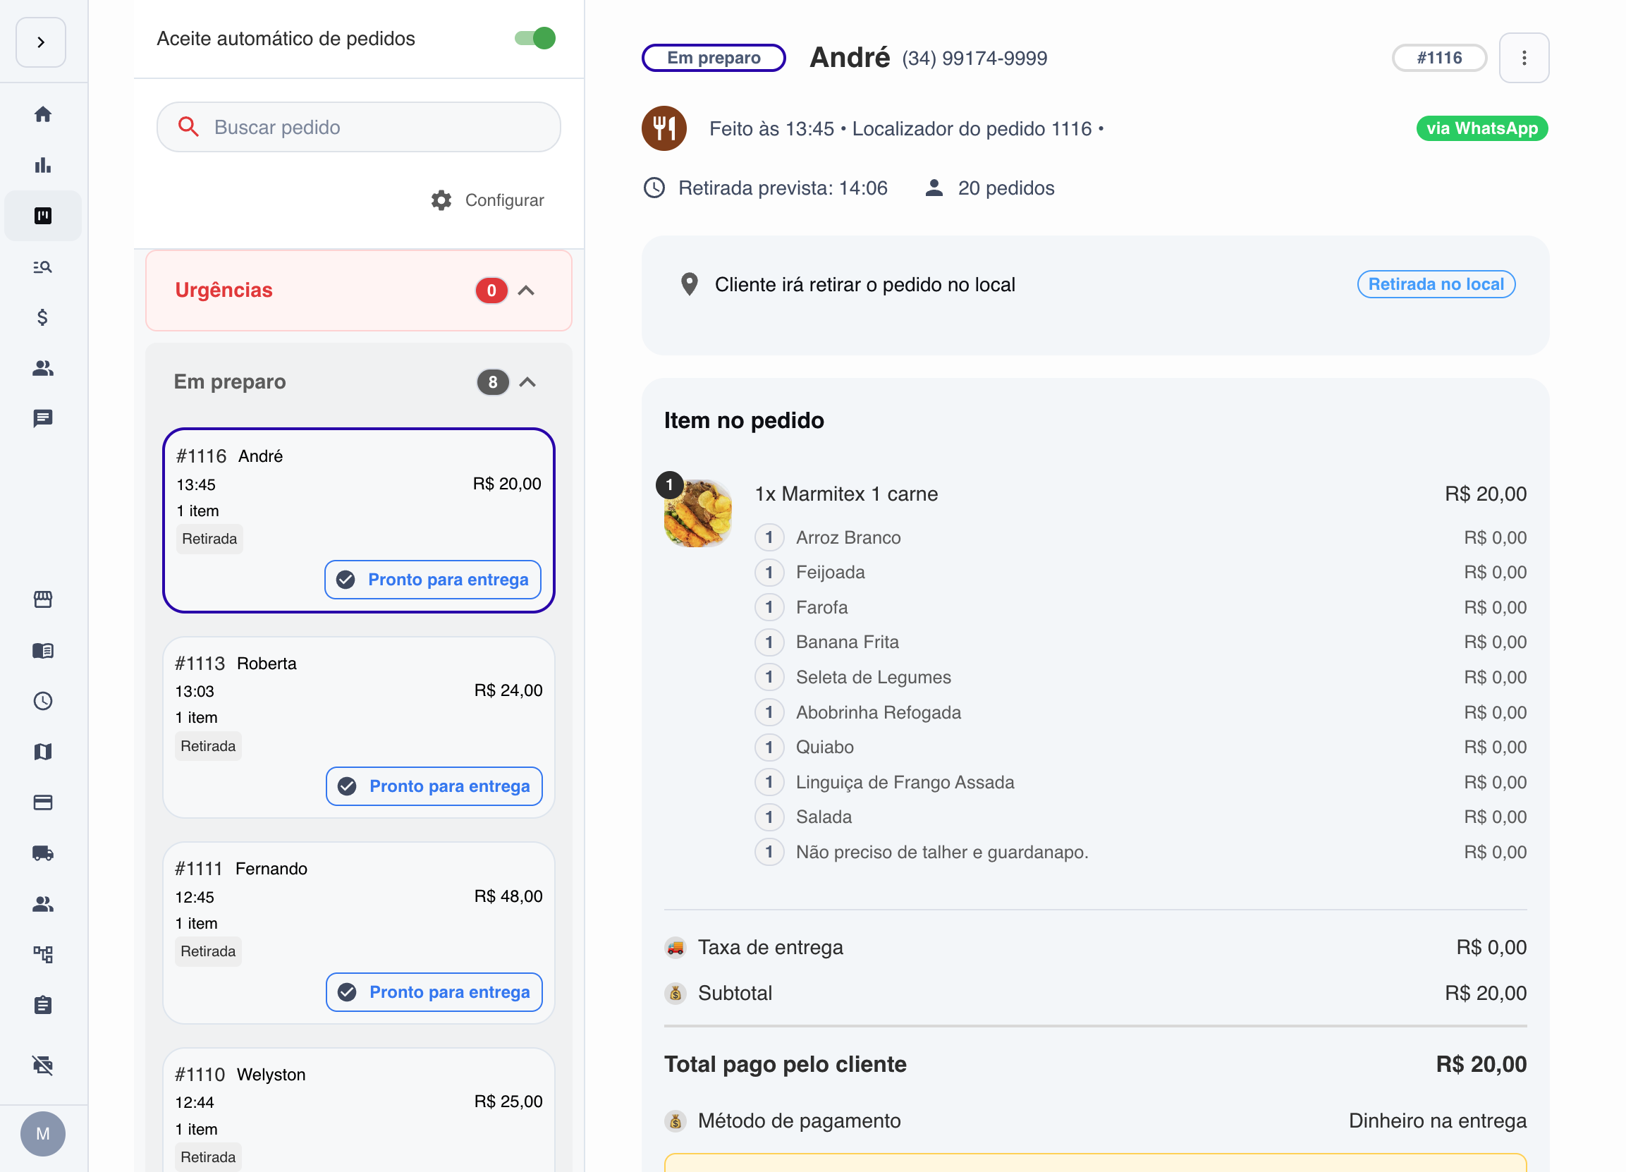The image size is (1626, 1172).
Task: Enable the via WhatsApp badge
Action: click(1481, 128)
